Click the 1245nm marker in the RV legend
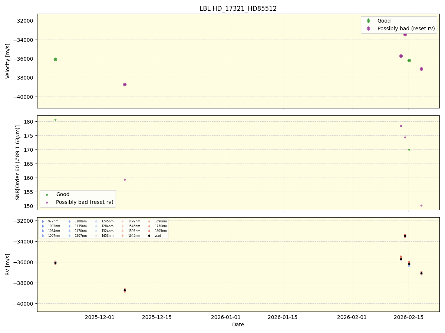The height and width of the screenshot is (333, 445). [x=96, y=221]
